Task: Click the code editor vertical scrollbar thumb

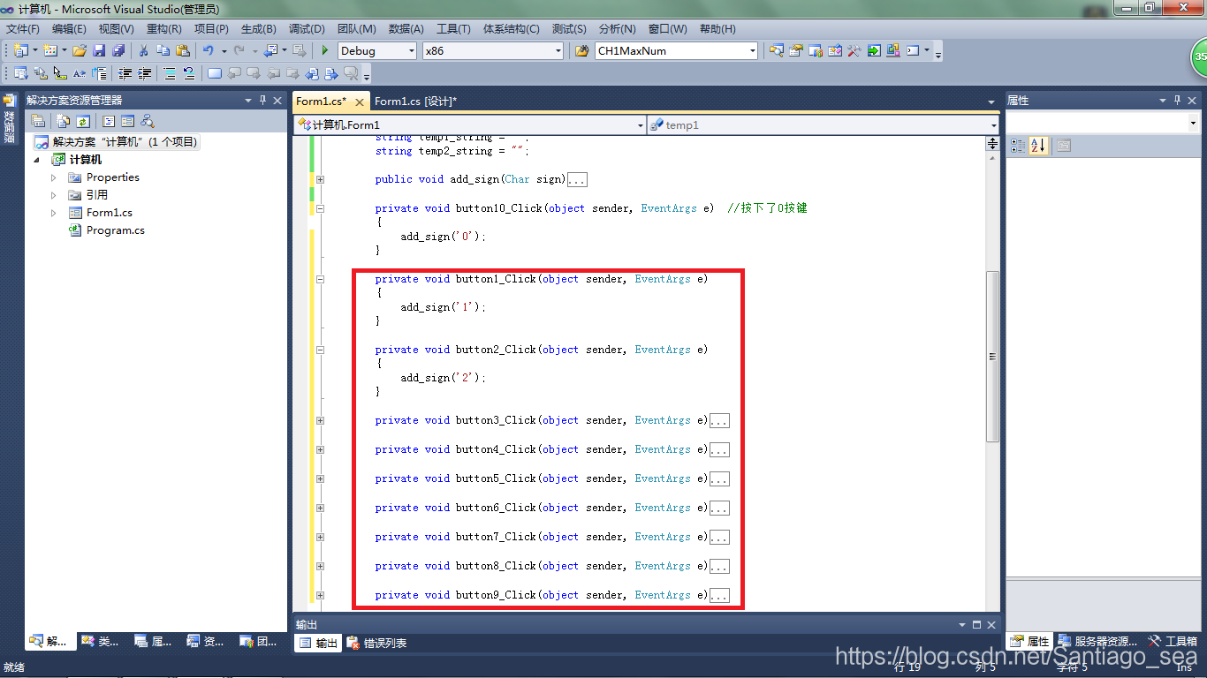Action: click(992, 356)
